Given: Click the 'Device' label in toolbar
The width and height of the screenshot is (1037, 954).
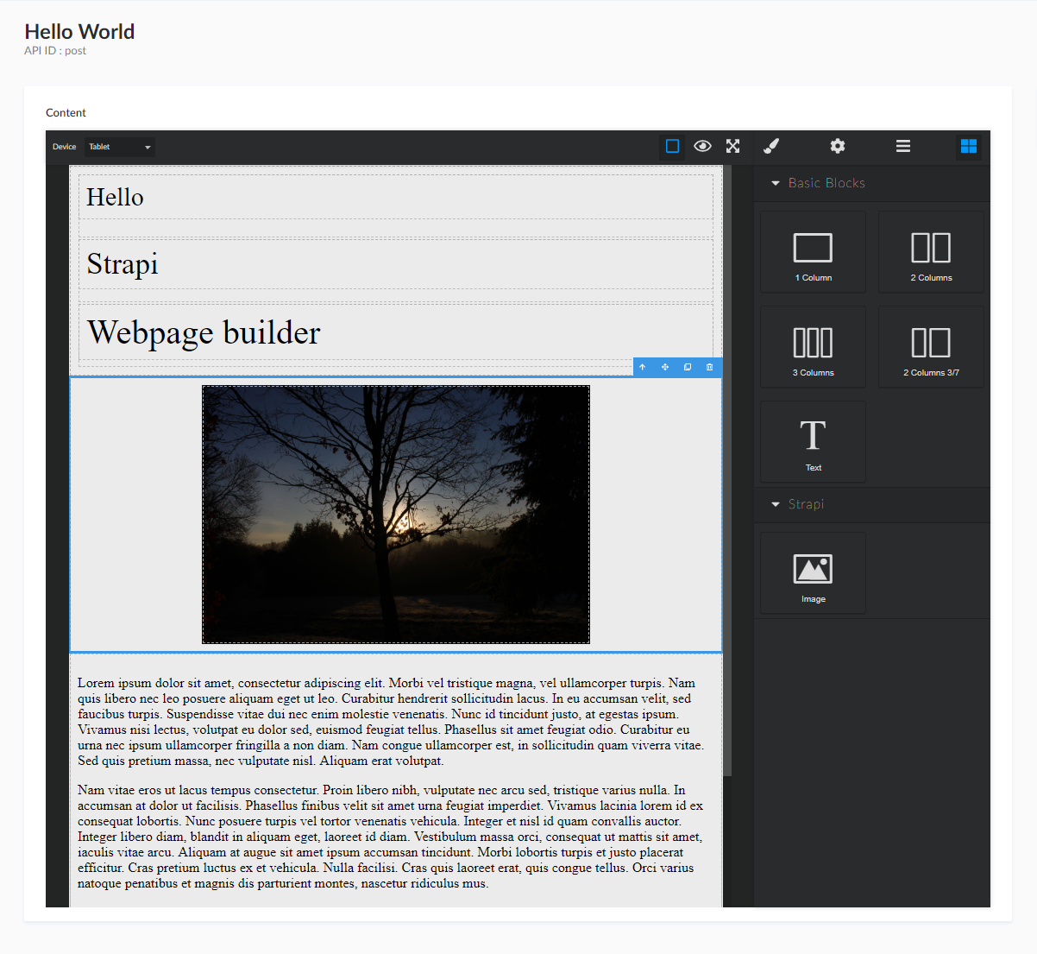Looking at the screenshot, I should pyautogui.click(x=64, y=147).
